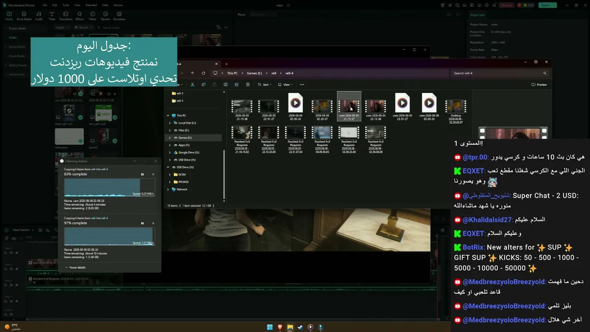Click the Share icon in Explorer toolbar

pyautogui.click(x=236, y=85)
